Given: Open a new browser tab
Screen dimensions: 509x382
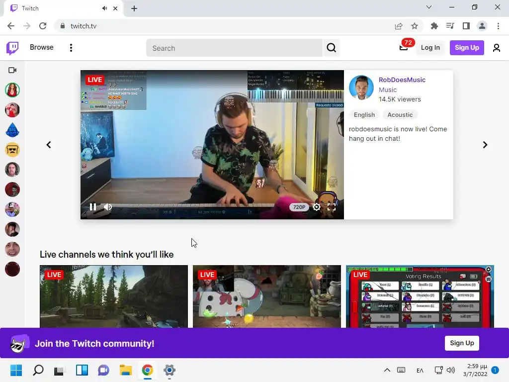Looking at the screenshot, I should click(134, 9).
